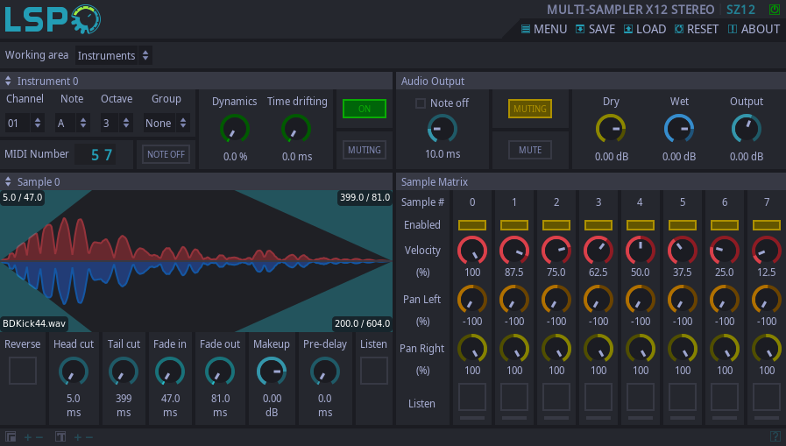Click the font scaling T icon
Screen dimensions: 786x446
[x=60, y=437]
